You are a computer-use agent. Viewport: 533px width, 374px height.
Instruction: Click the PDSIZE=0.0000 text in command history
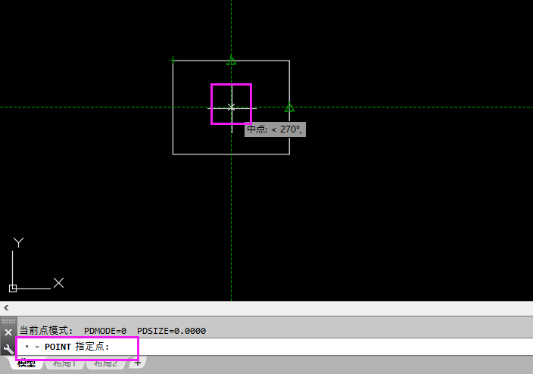coord(171,331)
